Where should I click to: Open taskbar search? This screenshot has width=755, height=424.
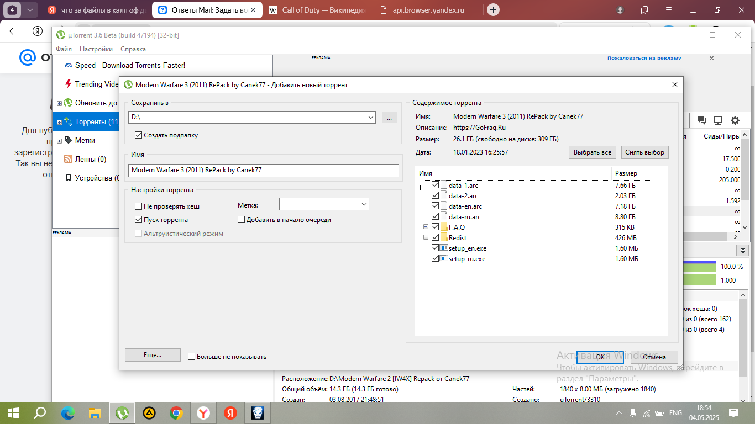pyautogui.click(x=40, y=412)
